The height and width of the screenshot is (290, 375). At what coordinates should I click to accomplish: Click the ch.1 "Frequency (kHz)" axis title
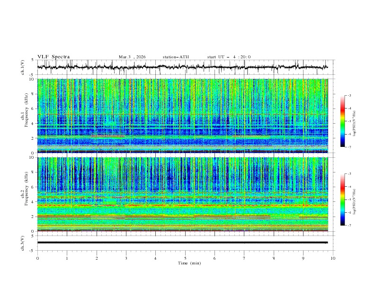27,110
